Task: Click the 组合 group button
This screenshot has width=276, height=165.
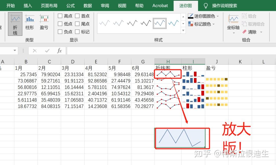Action: click(x=249, y=16)
